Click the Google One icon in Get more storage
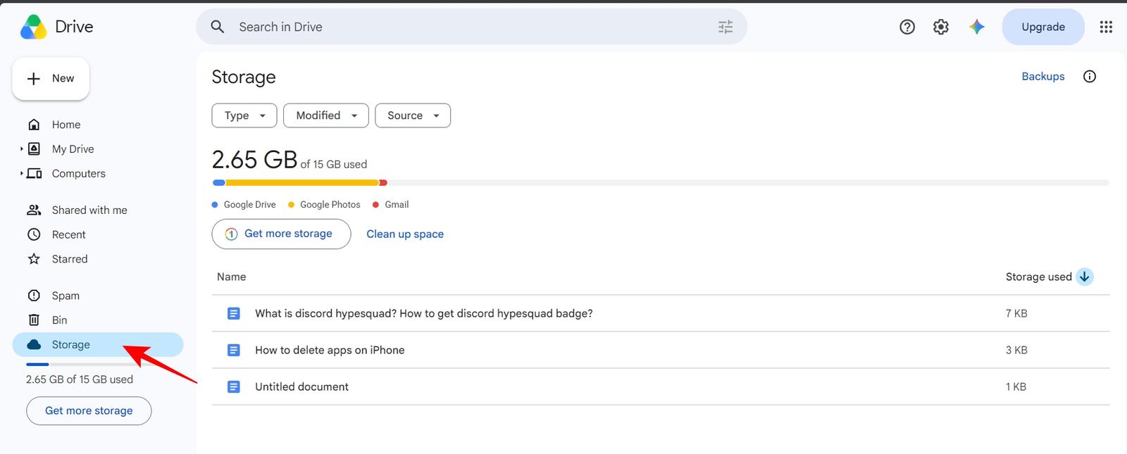This screenshot has width=1127, height=454. point(231,234)
